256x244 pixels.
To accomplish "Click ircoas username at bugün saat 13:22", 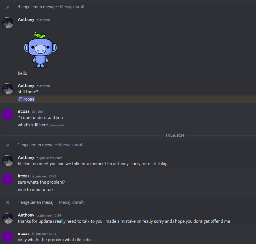I will click(24, 176).
